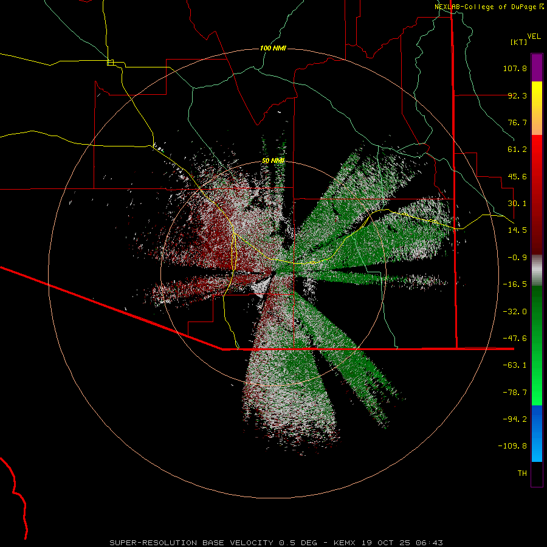Select the 45.6 legend value

(x=517, y=176)
